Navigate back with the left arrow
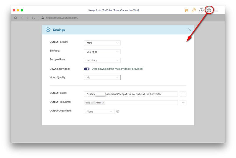The image size is (236, 158). point(22,18)
